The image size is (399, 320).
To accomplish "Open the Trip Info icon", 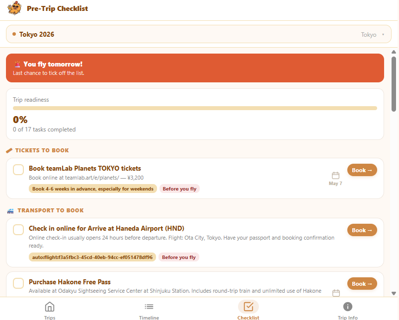I will tap(348, 307).
